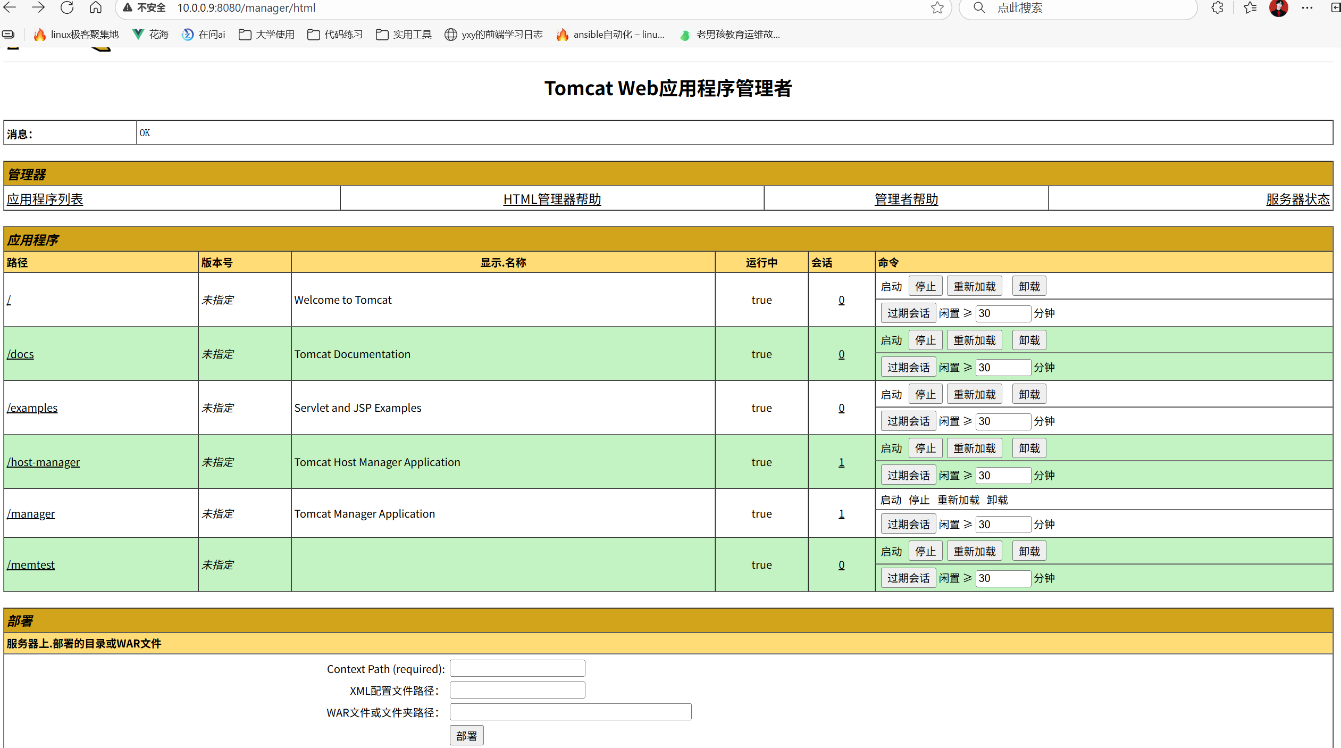Reload the /host-manager application

(975, 448)
